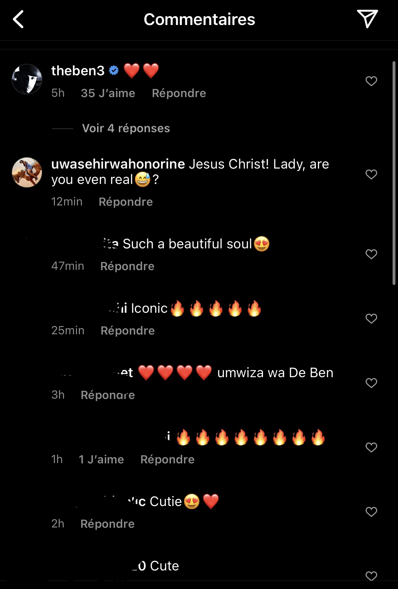398x589 pixels.
Task: Open theben3's profile picture
Action: (x=27, y=79)
